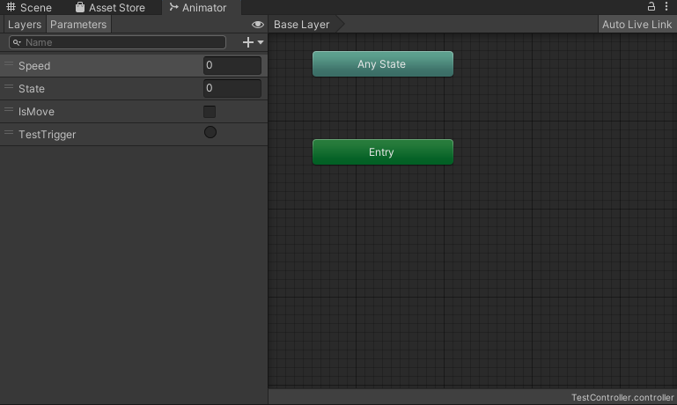Open the plus dropdown to add a parameter
677x405 pixels.
tap(253, 42)
